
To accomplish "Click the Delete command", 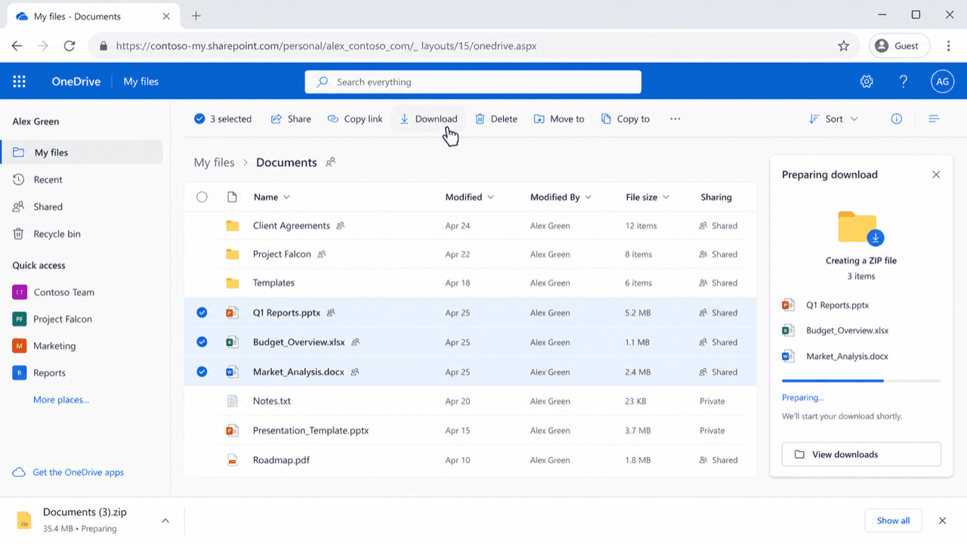I will 496,119.
